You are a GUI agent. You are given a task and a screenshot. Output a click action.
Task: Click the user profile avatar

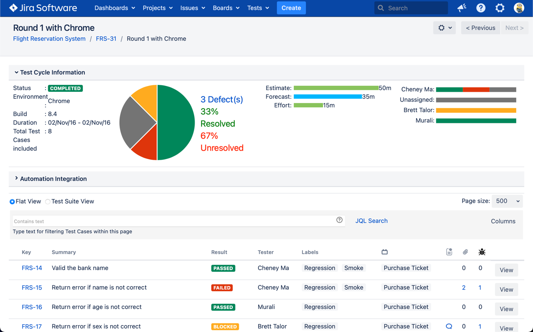coord(519,8)
